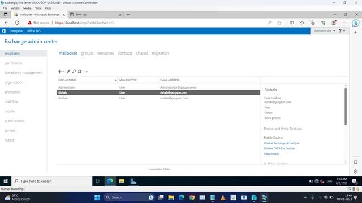The image size is (362, 203).
Task: Click the details pane scrollbar
Action: coord(346,107)
